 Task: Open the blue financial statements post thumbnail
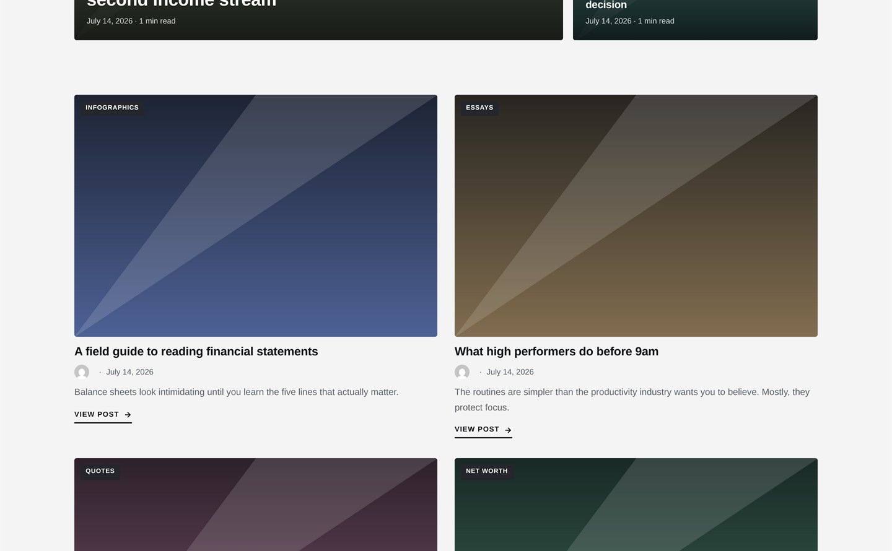pos(256,215)
